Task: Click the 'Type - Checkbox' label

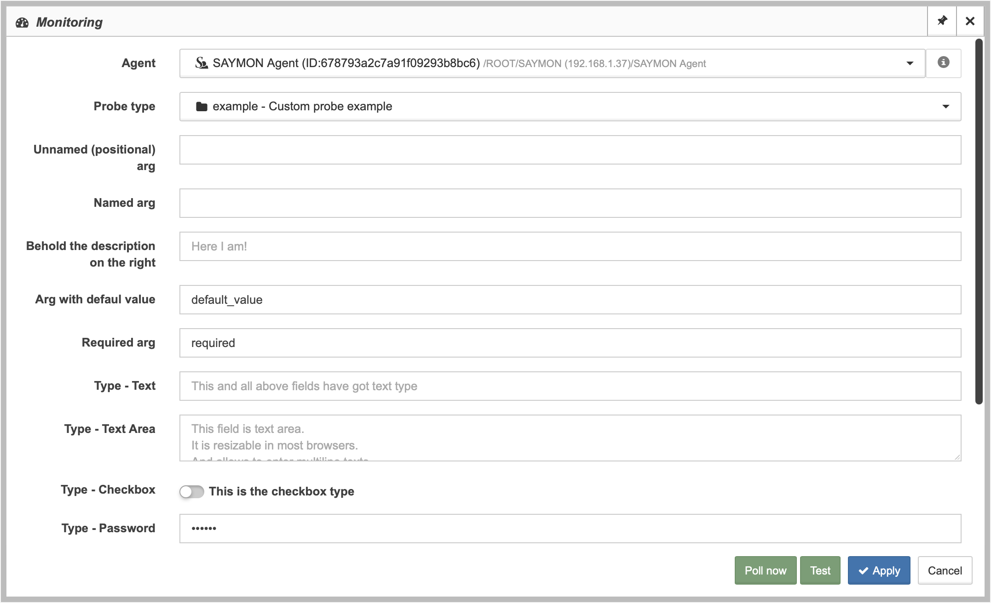Action: click(x=108, y=490)
